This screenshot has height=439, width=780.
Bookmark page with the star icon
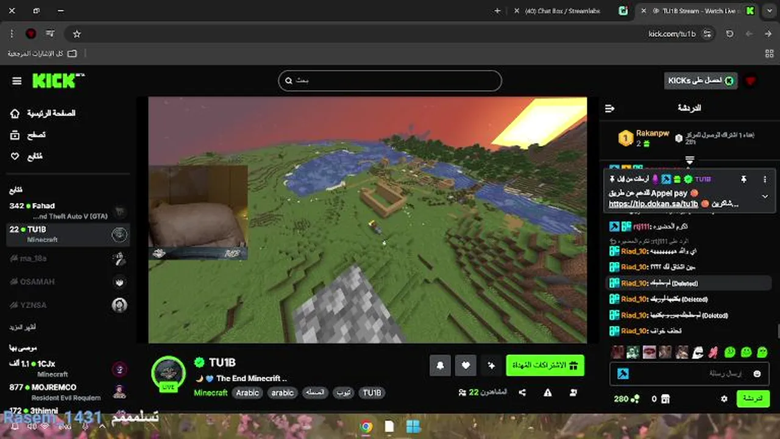pyautogui.click(x=76, y=34)
